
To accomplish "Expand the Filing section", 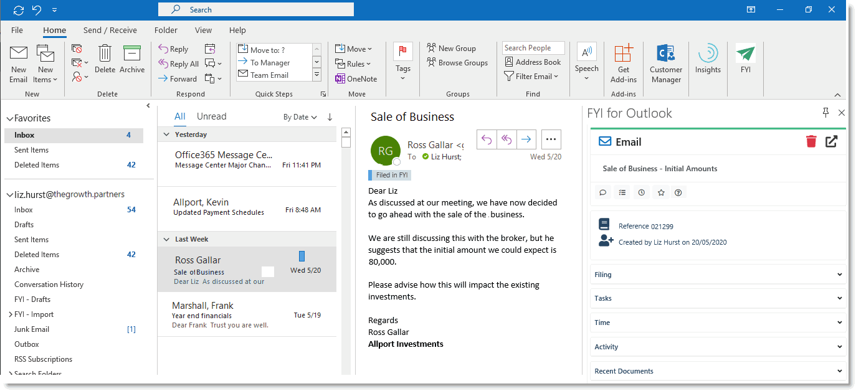I will pos(718,275).
